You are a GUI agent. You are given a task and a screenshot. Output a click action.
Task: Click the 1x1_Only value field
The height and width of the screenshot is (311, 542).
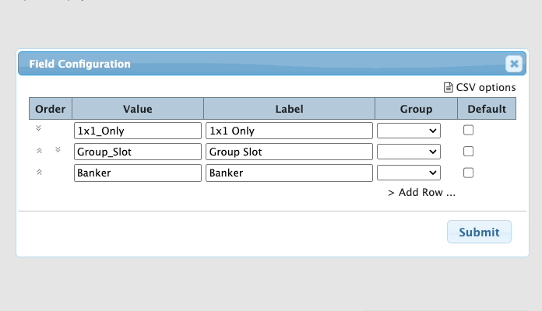(138, 131)
